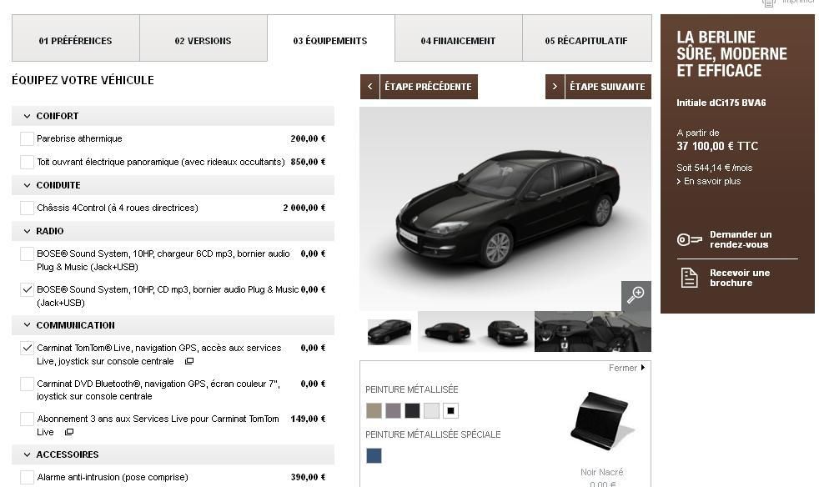Collapse the Communication section
819x487 pixels.
point(28,325)
